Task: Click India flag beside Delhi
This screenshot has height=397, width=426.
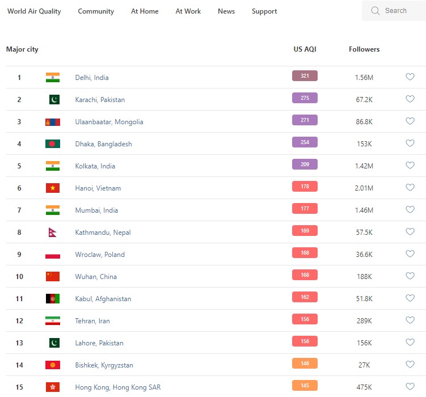Action: pos(53,78)
